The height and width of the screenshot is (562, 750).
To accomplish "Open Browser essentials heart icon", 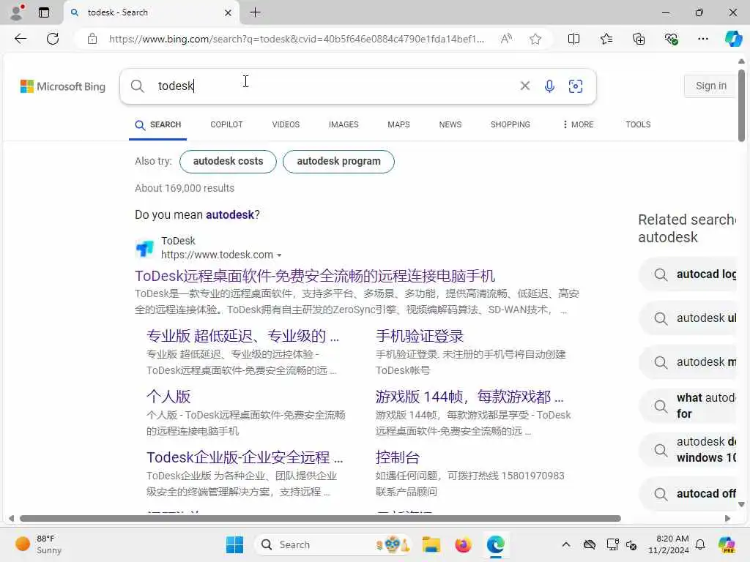I will click(x=671, y=39).
